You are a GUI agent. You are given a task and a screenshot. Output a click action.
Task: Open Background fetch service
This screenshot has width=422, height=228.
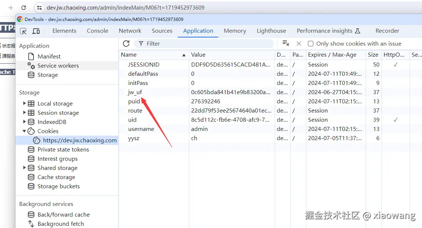(x=60, y=224)
